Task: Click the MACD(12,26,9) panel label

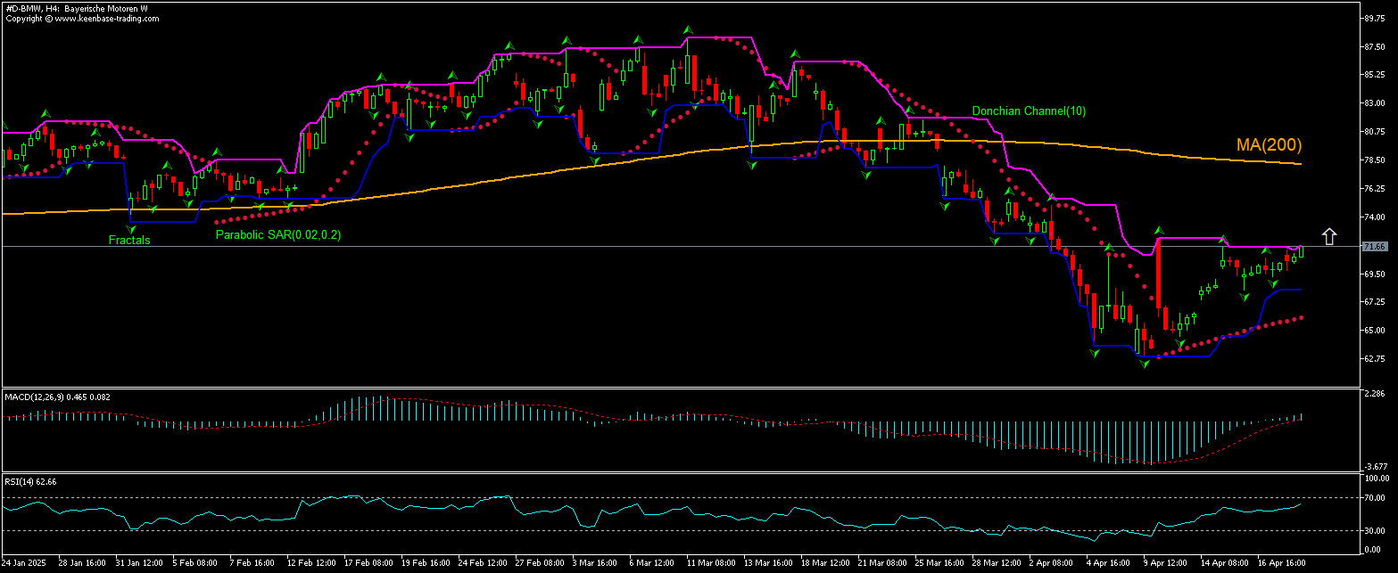Action: (x=57, y=397)
